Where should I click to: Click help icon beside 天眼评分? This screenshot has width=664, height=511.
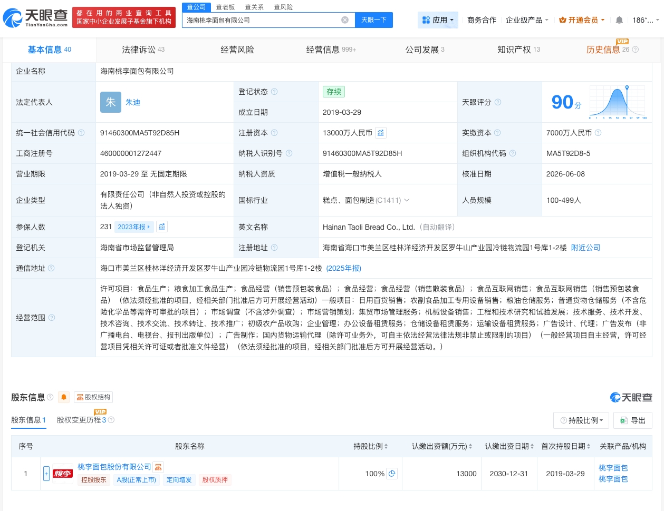coord(498,102)
